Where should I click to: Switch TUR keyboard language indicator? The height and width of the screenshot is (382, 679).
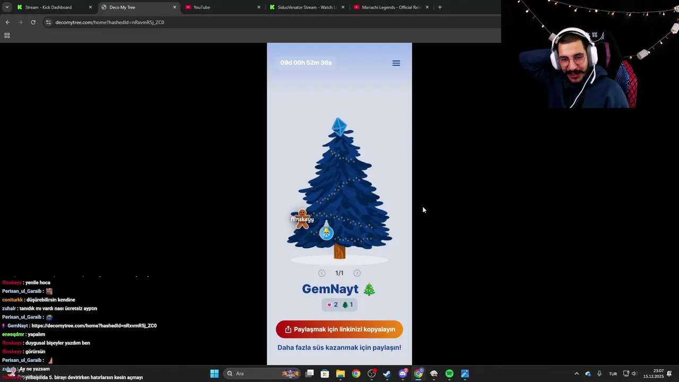[x=613, y=374]
